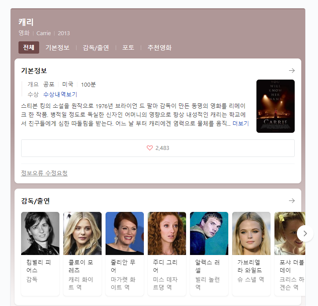Image resolution: width=318 pixels, height=306 pixels.
Task: Open the 기본정보 section arrow
Action: point(292,71)
